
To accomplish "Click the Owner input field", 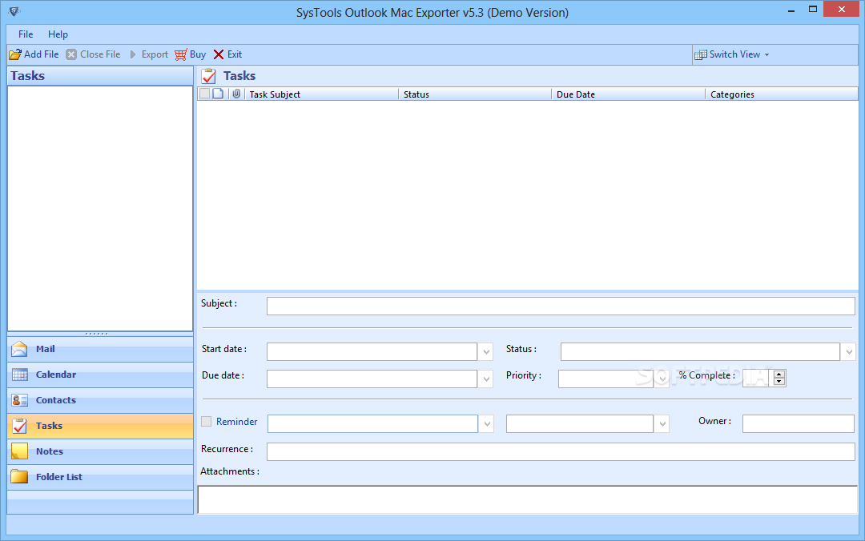I will pos(799,423).
